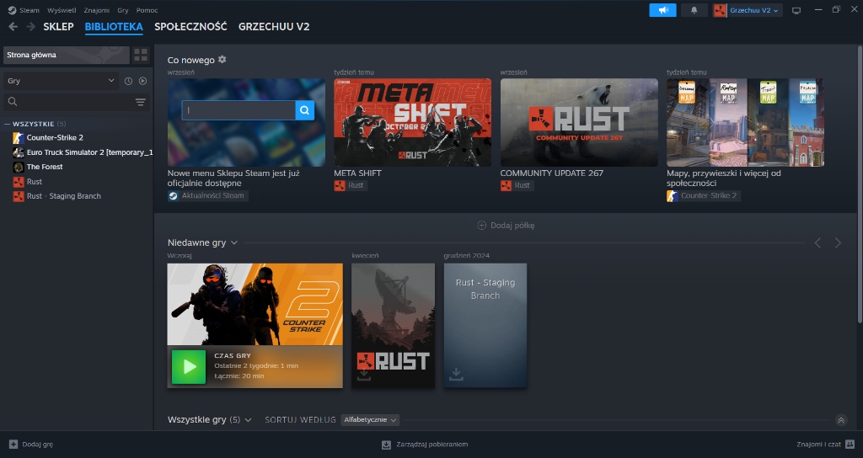Go forward with the right arrow
This screenshot has width=863, height=458.
pos(31,26)
